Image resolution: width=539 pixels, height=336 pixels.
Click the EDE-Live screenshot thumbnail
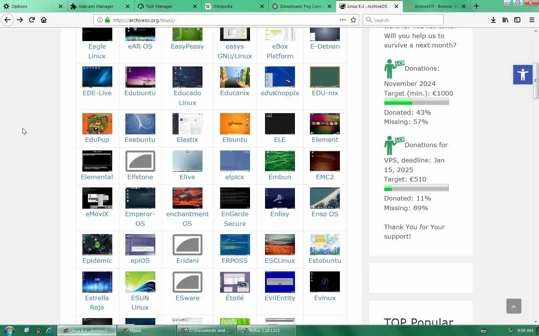point(97,77)
